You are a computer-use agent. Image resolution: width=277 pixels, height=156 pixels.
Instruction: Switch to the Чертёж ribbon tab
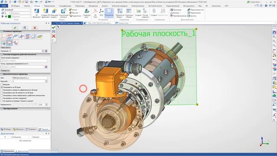click(27, 6)
